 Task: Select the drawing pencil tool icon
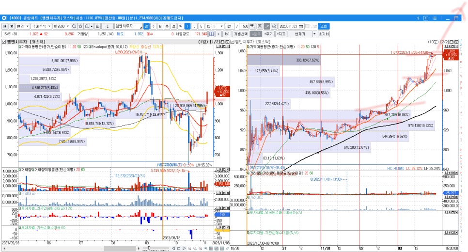pos(267,26)
